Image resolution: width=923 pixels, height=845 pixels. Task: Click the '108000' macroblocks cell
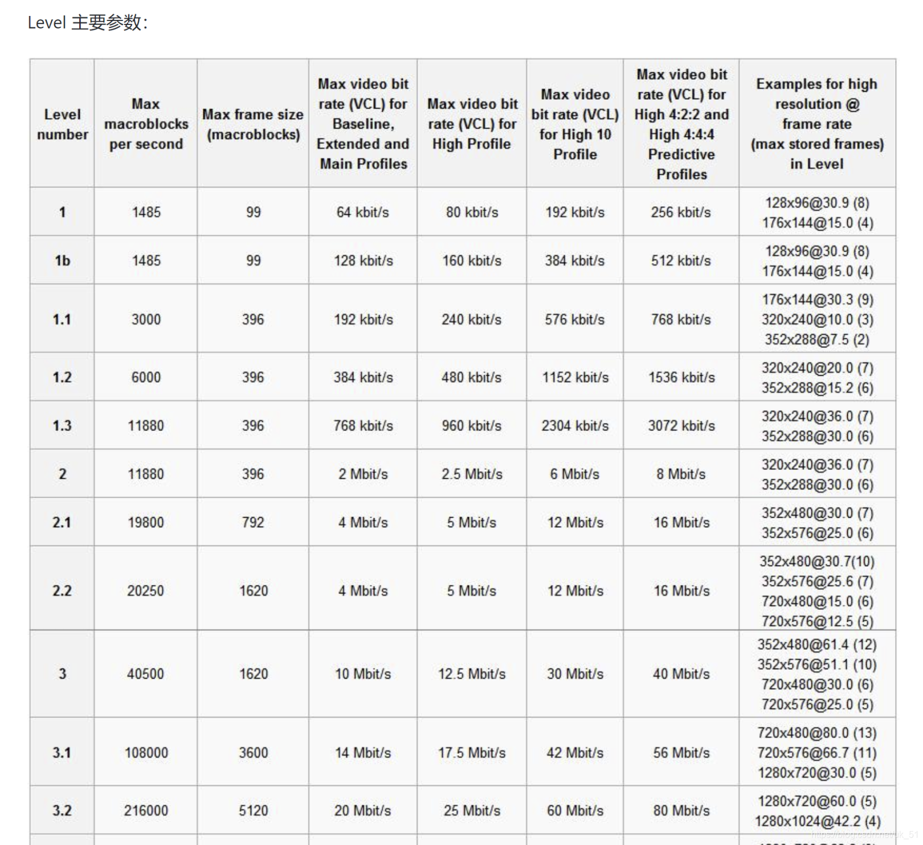[146, 753]
